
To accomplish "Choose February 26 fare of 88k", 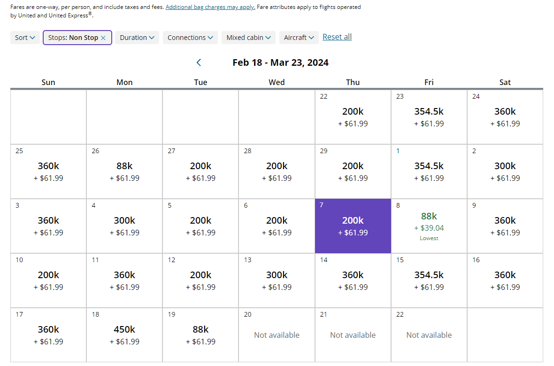I will [124, 171].
